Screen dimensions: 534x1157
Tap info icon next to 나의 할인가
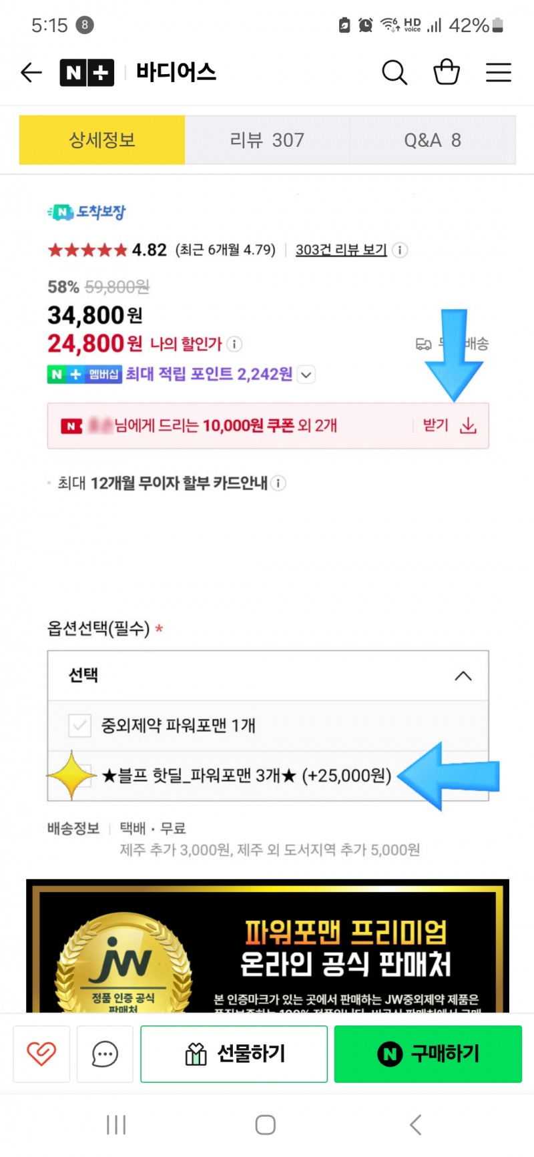tap(234, 344)
